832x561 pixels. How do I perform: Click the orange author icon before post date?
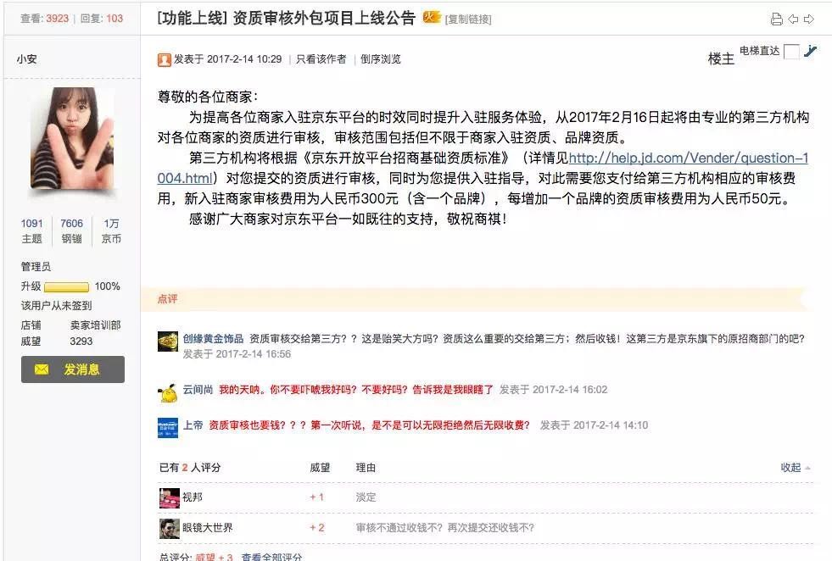click(164, 60)
